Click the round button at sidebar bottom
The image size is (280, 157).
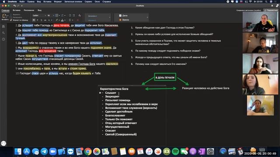3,143
